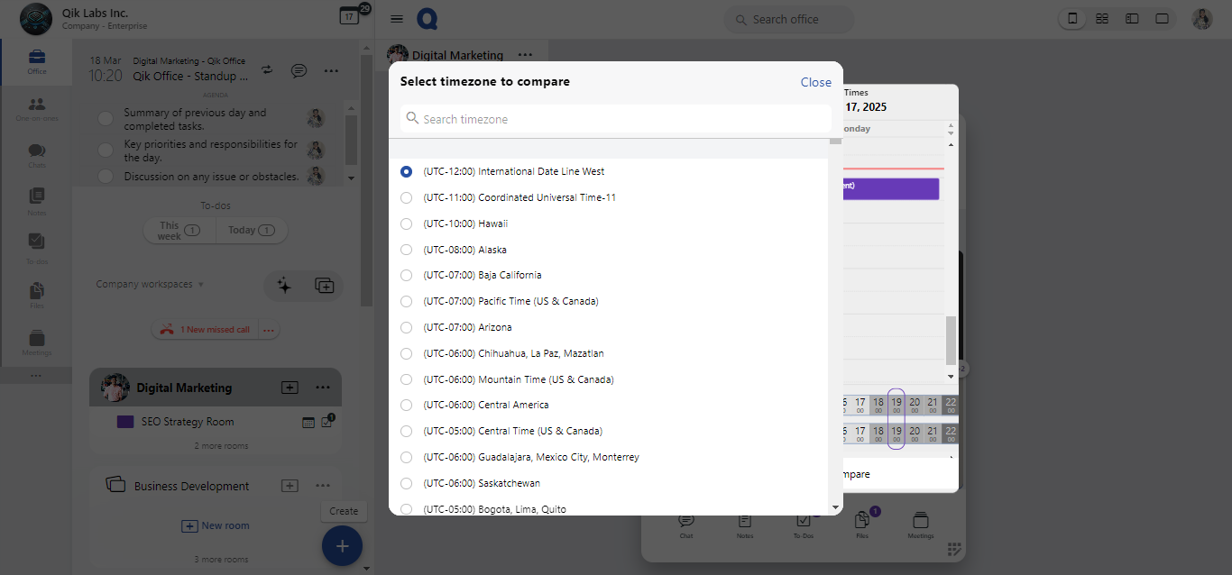Open the hamburger menu icon

(x=397, y=19)
